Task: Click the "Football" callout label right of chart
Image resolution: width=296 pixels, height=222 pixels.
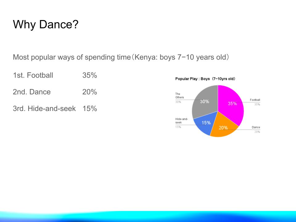Action: pyautogui.click(x=255, y=100)
